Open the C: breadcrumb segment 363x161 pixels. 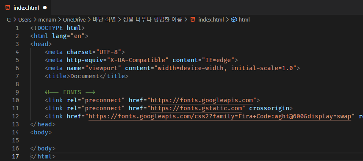(9, 20)
